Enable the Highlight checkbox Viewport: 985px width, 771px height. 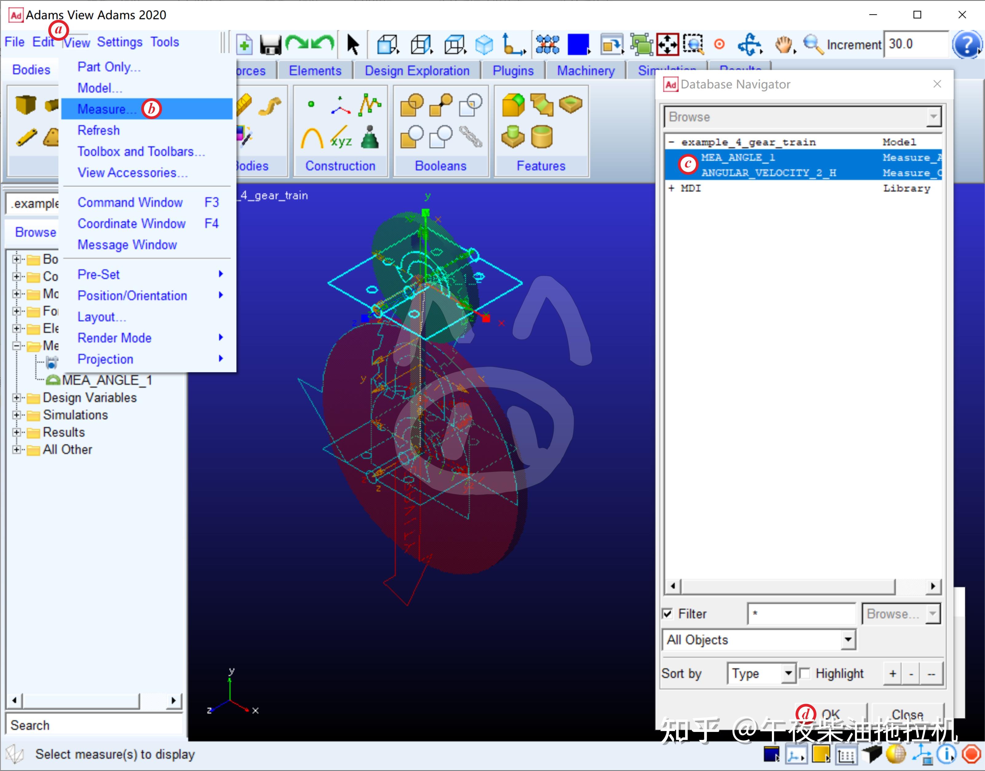click(804, 673)
